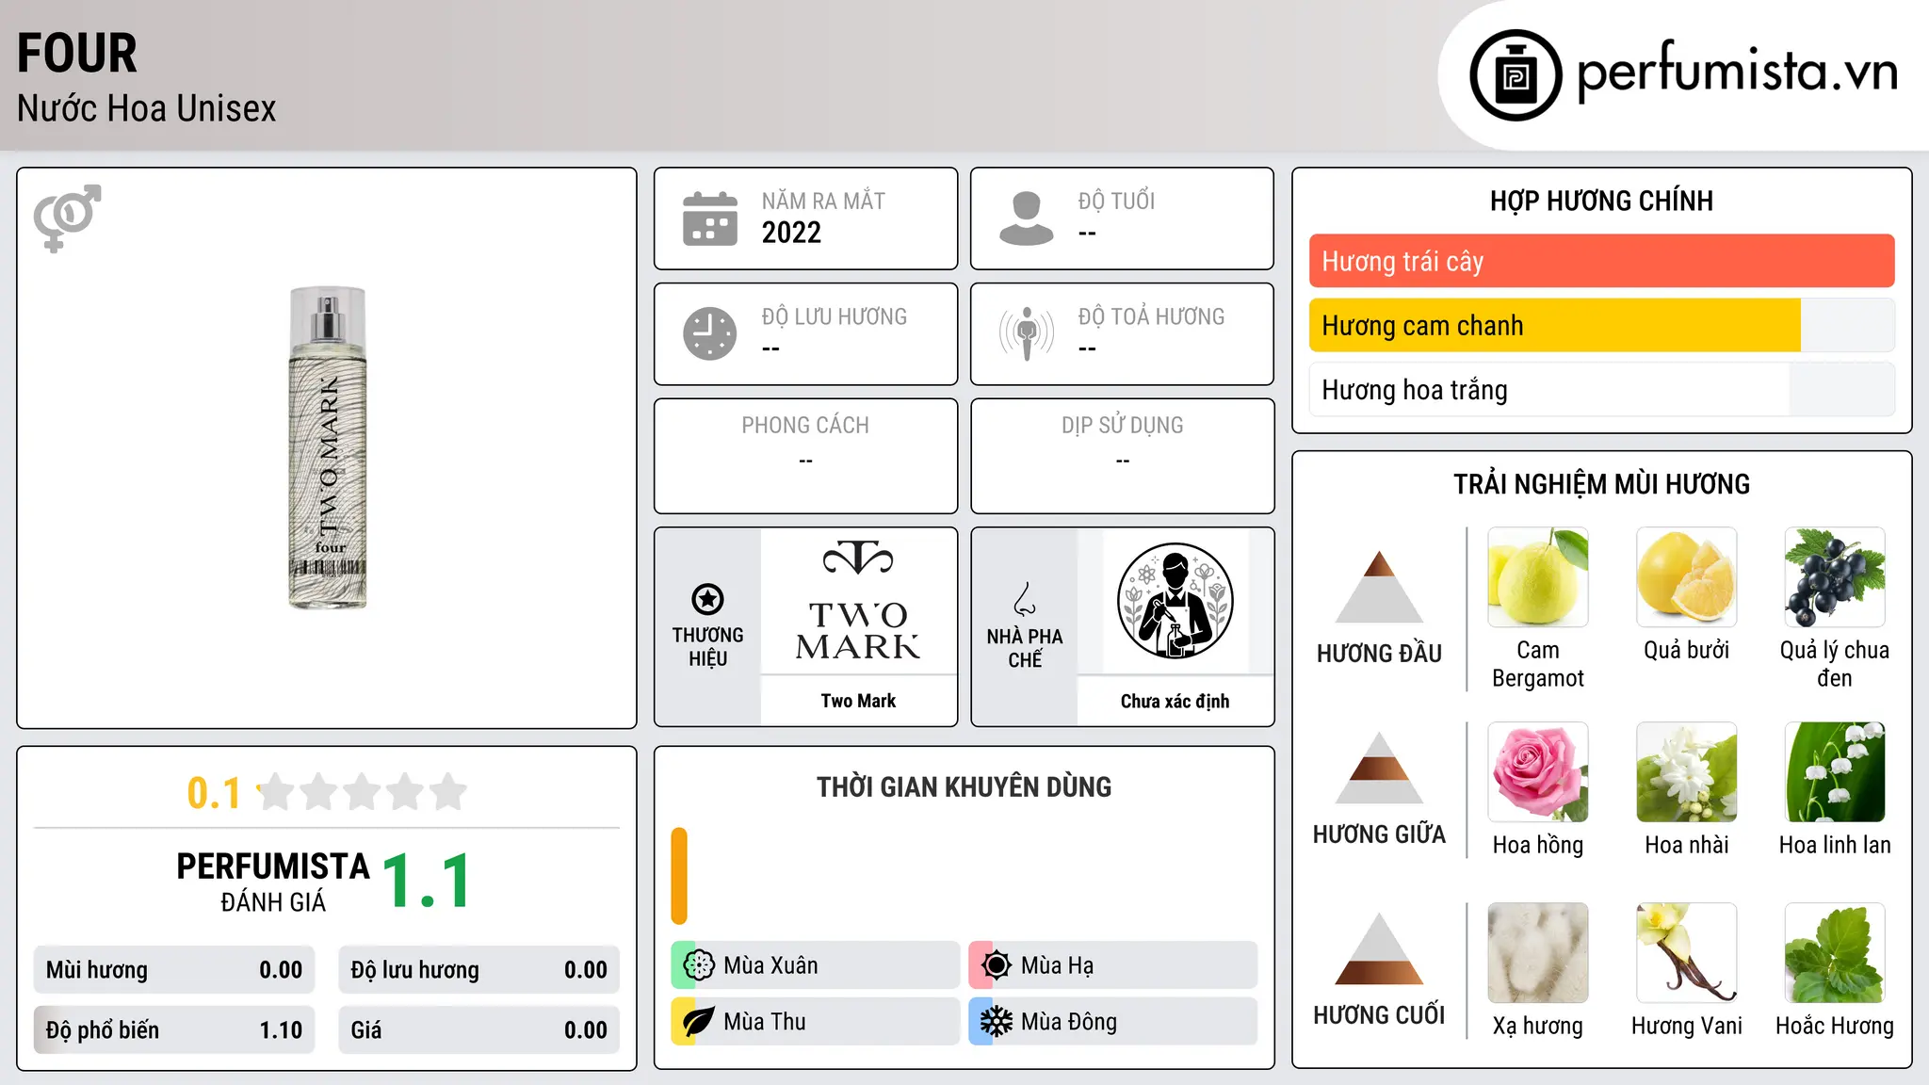This screenshot has height=1085, width=1929.
Task: Click the five-star rating row
Action: click(363, 792)
